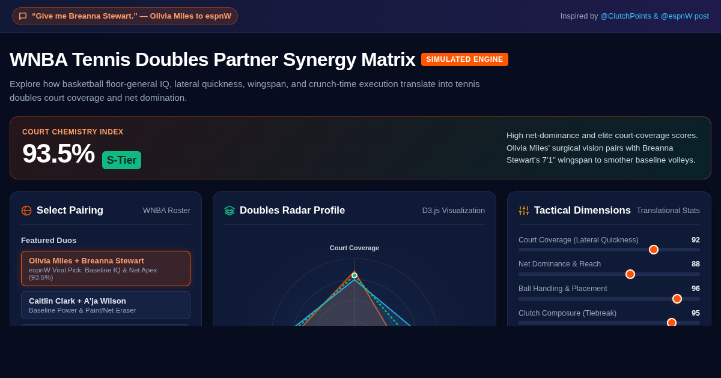Click the basketball icon beside Select Pairing

(26, 211)
